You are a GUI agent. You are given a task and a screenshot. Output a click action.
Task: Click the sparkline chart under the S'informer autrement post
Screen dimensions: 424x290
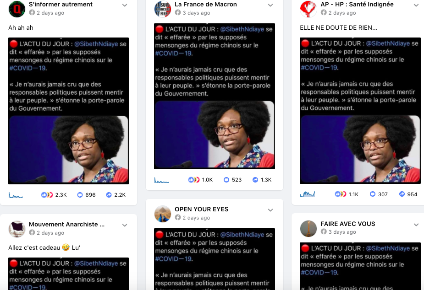click(16, 195)
